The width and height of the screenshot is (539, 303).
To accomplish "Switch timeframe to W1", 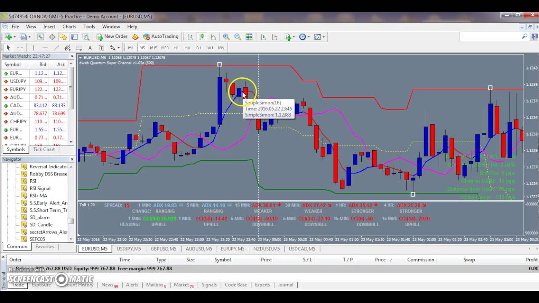I will (x=210, y=48).
